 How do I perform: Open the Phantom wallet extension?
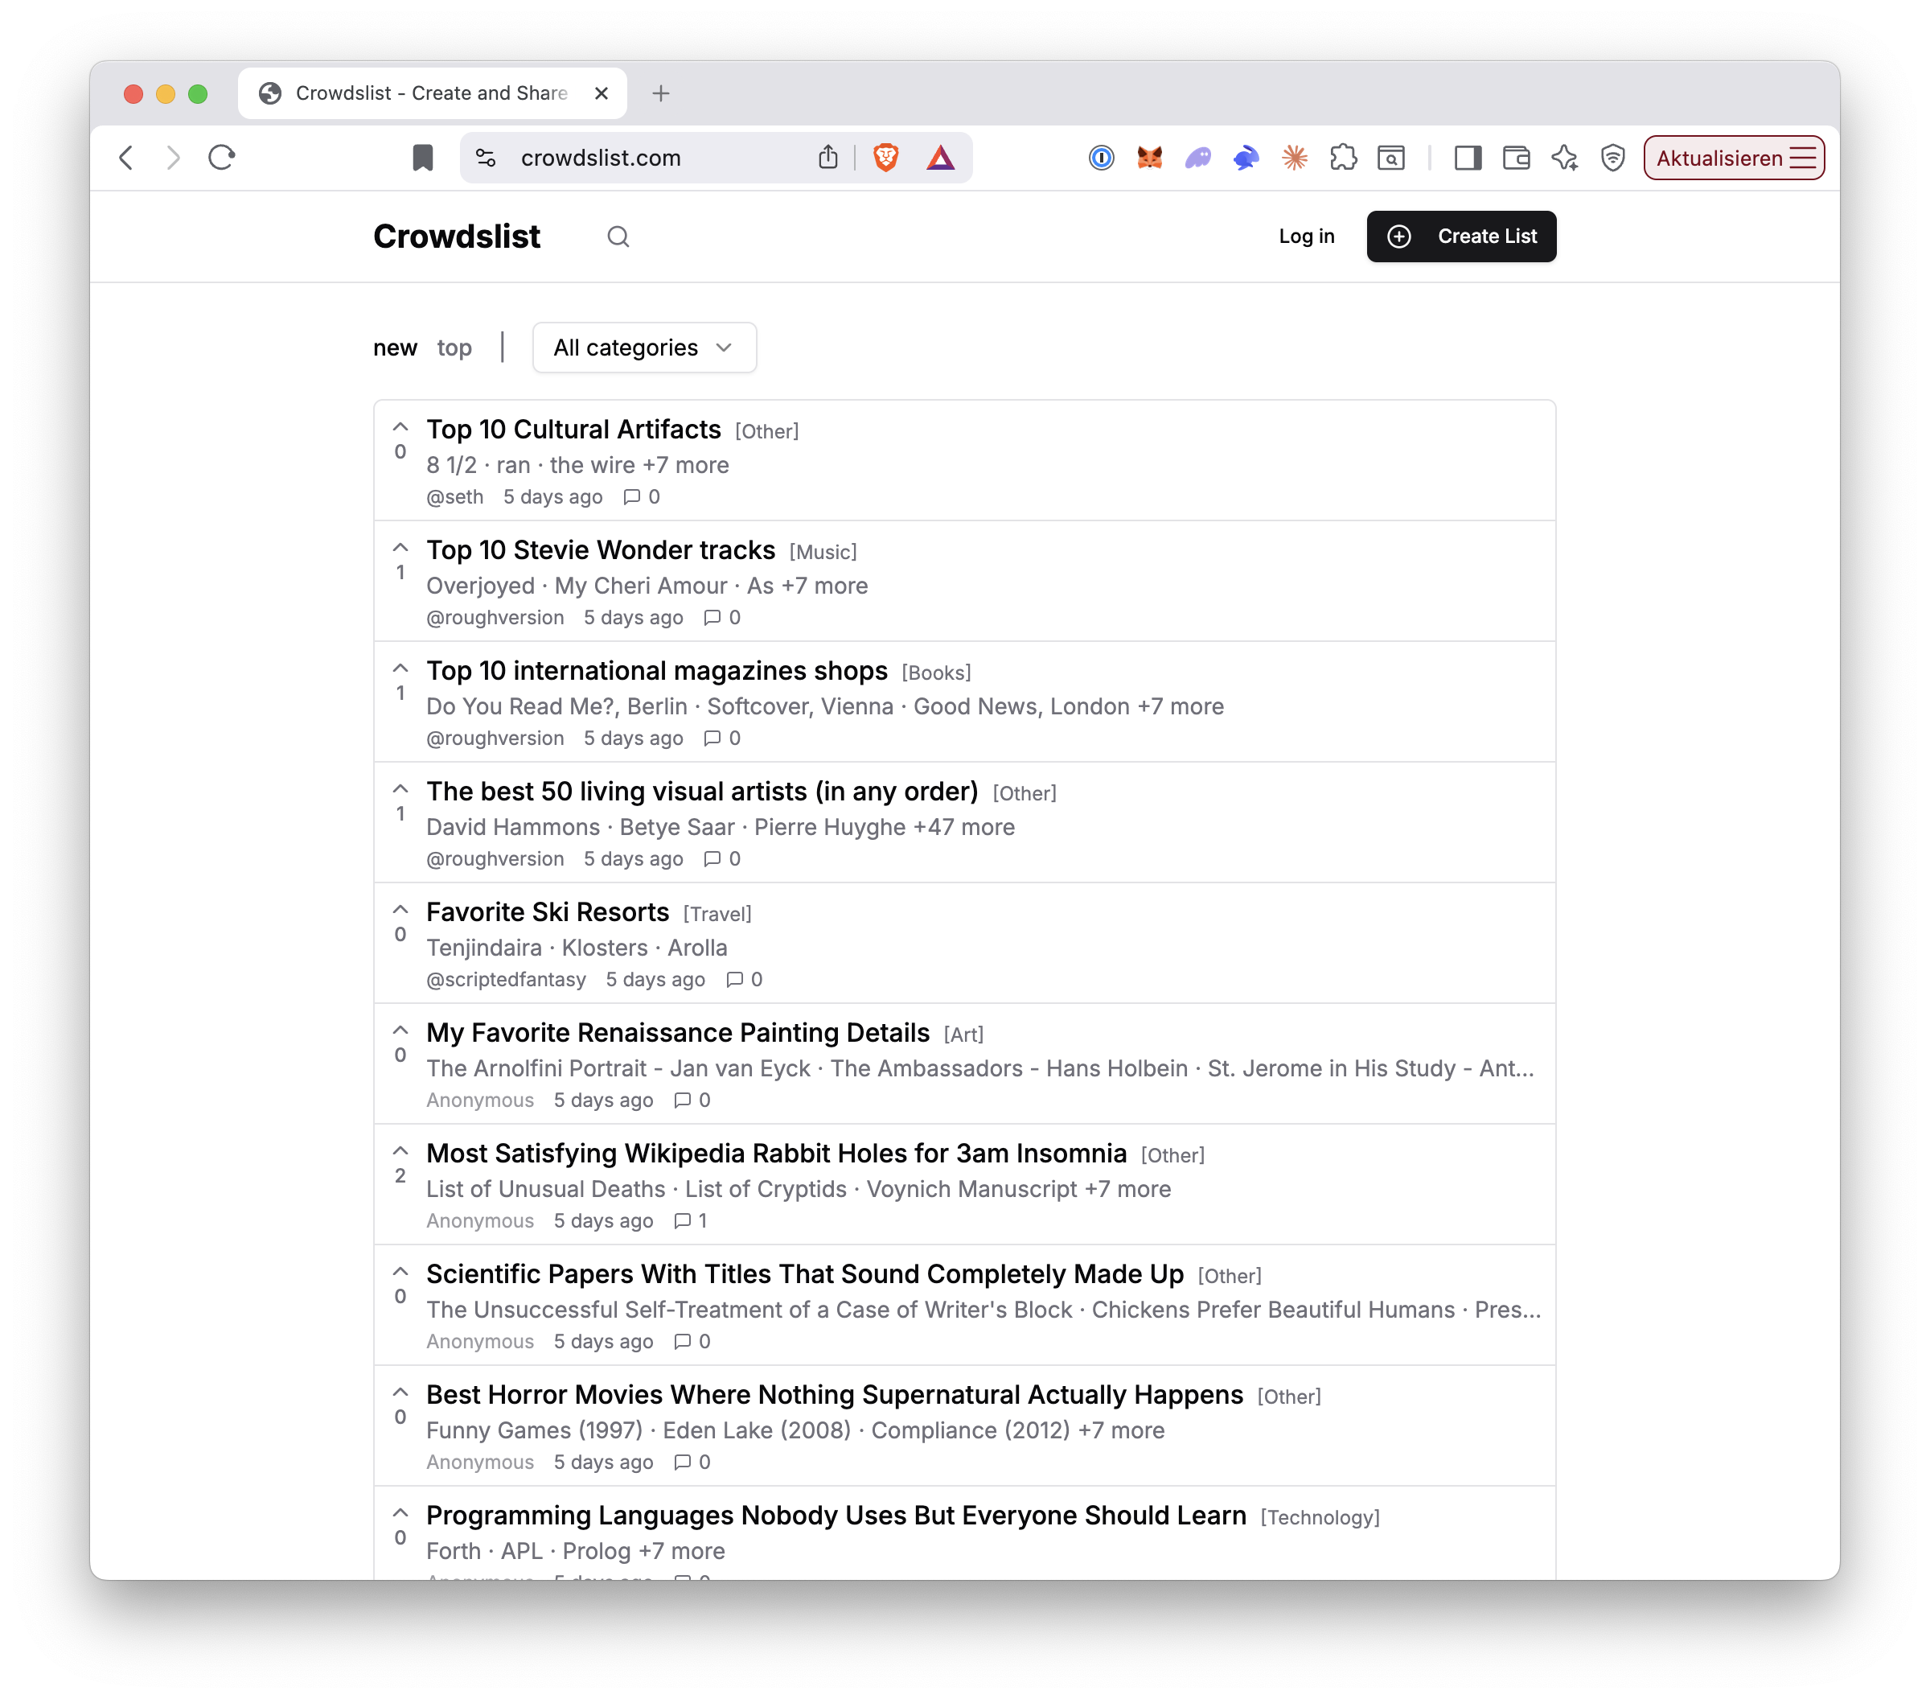[x=1197, y=158]
